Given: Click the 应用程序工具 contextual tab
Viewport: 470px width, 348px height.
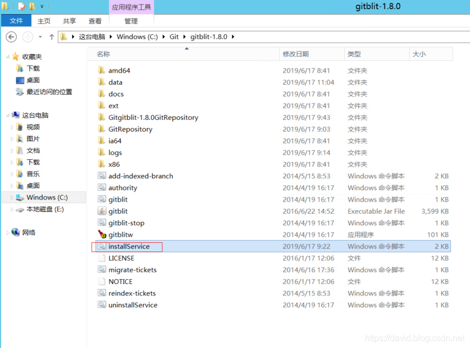Looking at the screenshot, I should click(x=131, y=7).
